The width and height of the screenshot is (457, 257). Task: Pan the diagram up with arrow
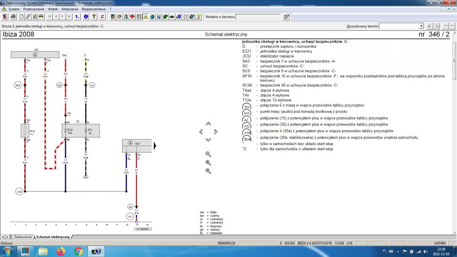tap(208, 124)
